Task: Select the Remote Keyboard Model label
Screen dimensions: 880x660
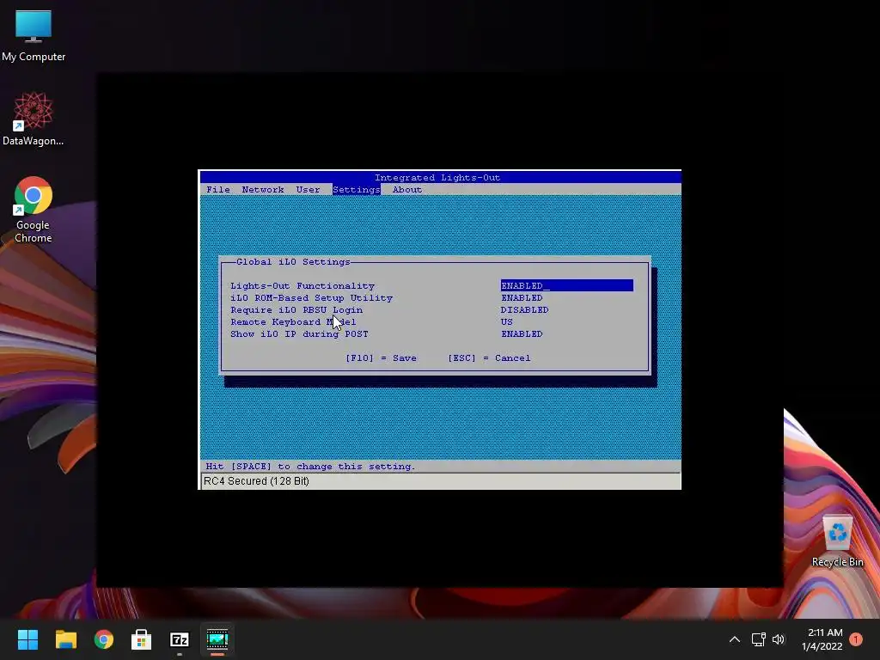Action: point(293,322)
